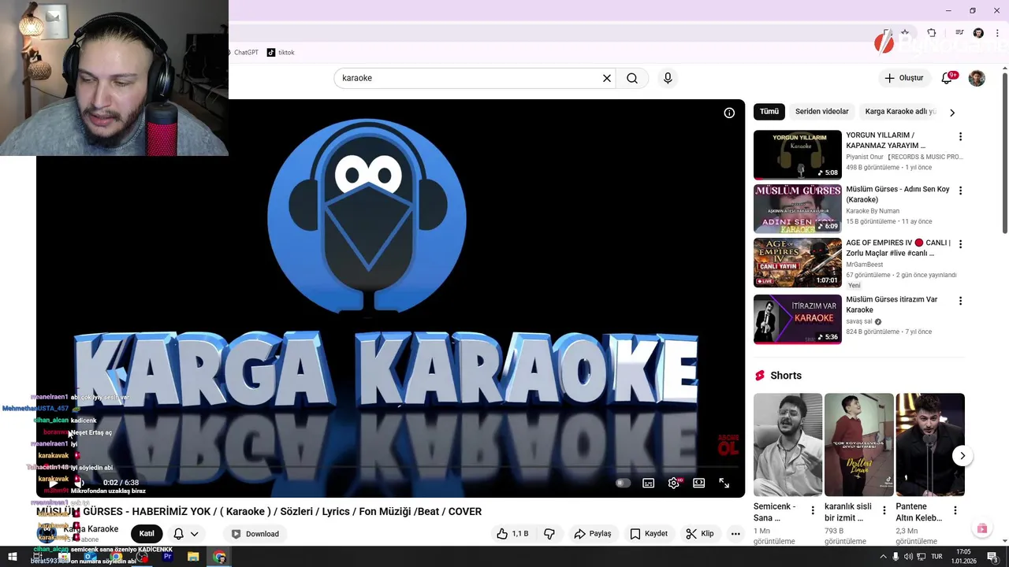This screenshot has height=567, width=1009.
Task: Toggle subtitles in the video player
Action: point(648,483)
